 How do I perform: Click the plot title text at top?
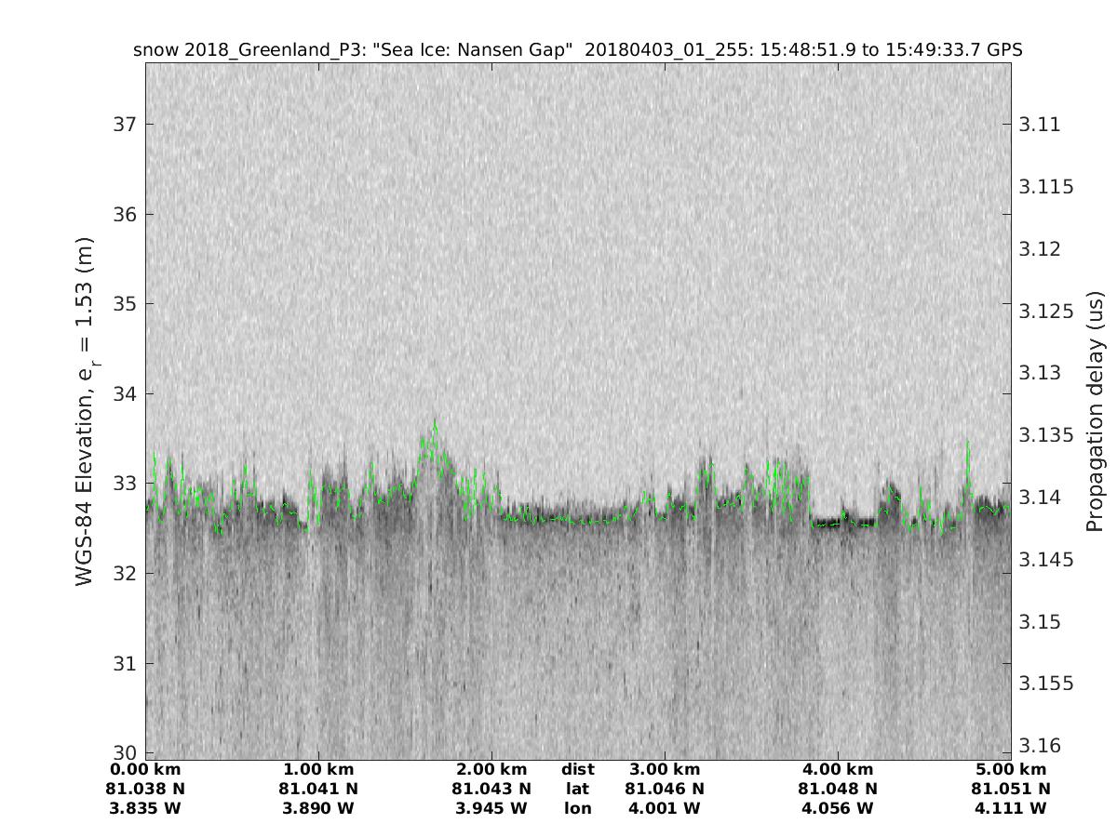577,49
